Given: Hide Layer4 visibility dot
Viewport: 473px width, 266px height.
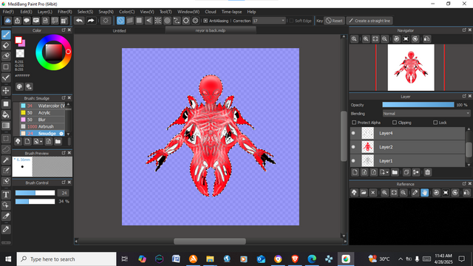Looking at the screenshot, I should (353, 133).
